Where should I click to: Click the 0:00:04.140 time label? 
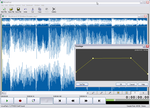(57, 96)
